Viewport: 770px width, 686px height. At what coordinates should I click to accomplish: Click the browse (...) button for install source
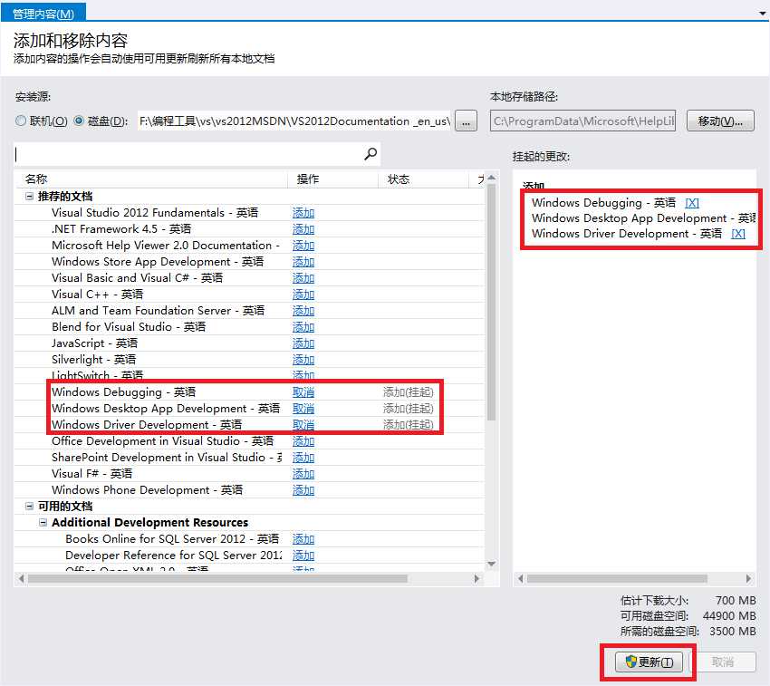[x=466, y=121]
